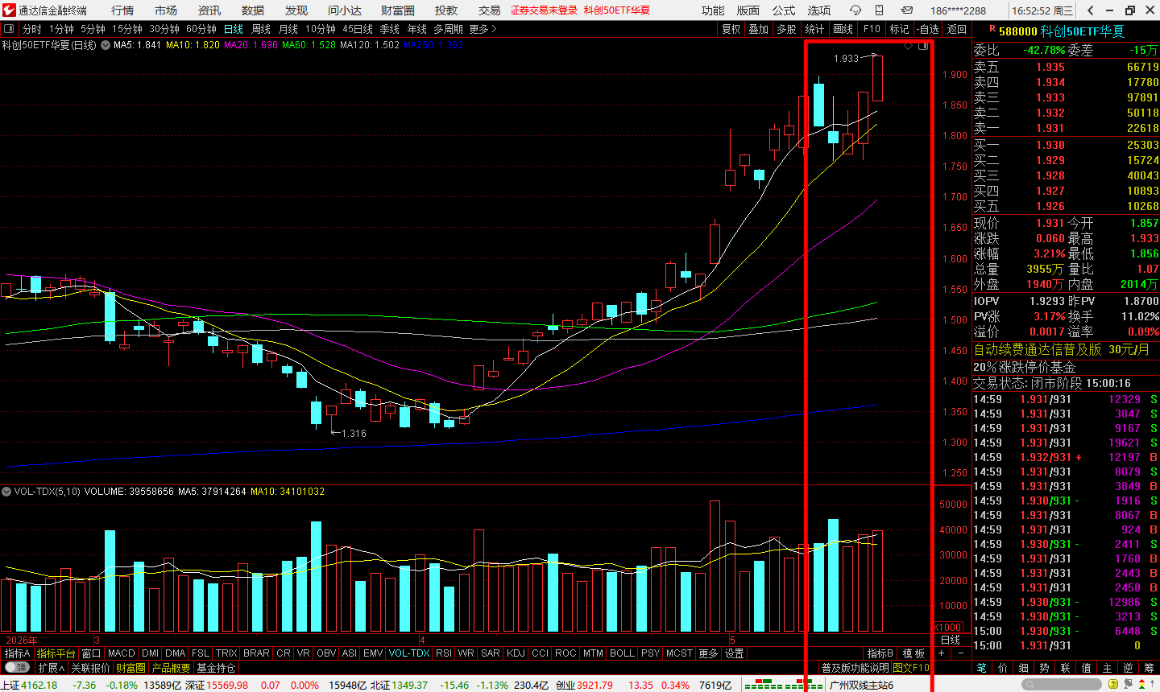Click the search field in status bar
Screen dimensions: 1160x692
[x=1063, y=685]
